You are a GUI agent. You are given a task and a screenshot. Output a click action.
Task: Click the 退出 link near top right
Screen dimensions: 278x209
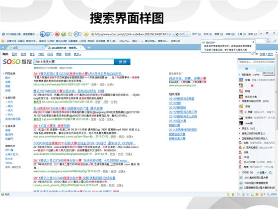[x=270, y=54]
